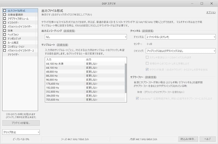Enable the テンポとピッチ checkbox
The height and width of the screenshot is (144, 218).
(5, 38)
